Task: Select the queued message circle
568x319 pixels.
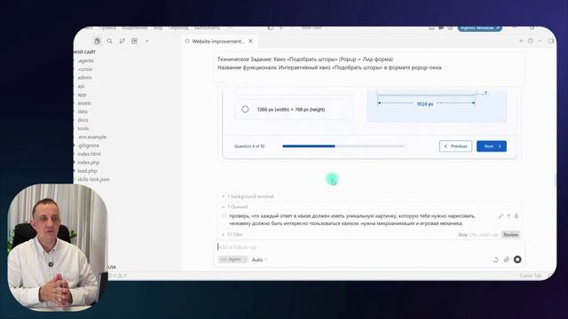Action: [224, 216]
